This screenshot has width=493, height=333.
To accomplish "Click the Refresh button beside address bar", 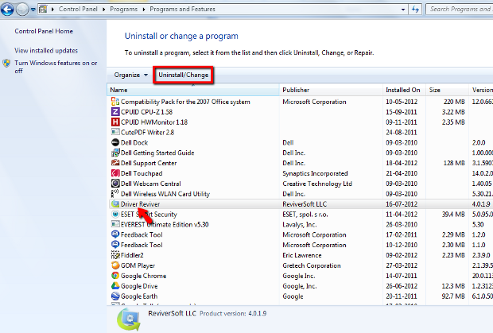I will point(415,10).
